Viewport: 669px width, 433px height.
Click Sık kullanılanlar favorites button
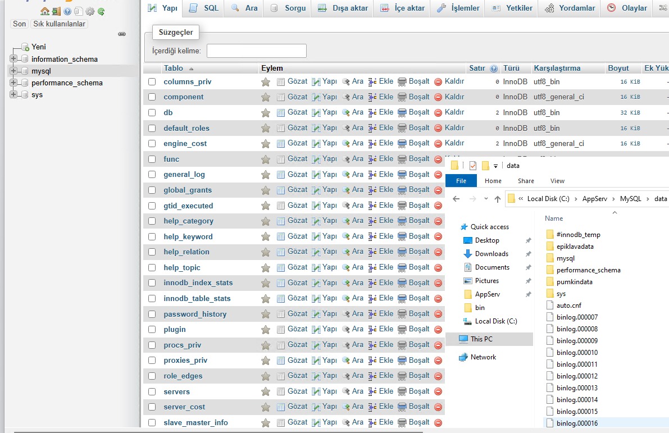[60, 24]
